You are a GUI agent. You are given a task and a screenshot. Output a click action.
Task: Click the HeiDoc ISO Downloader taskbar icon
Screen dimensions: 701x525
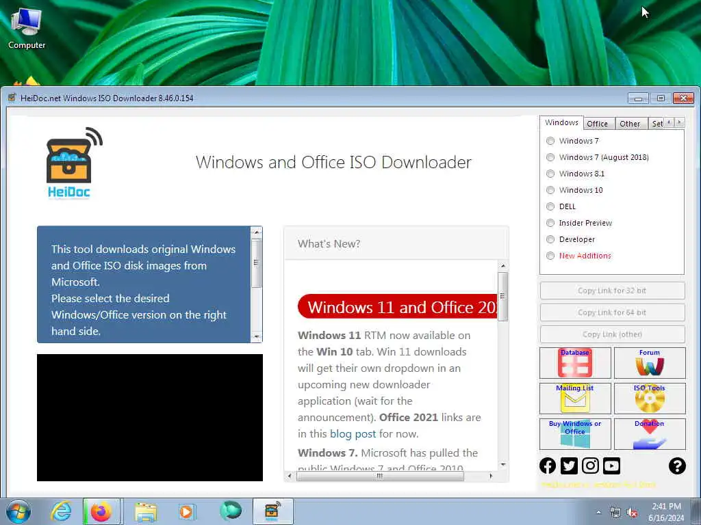click(x=272, y=511)
